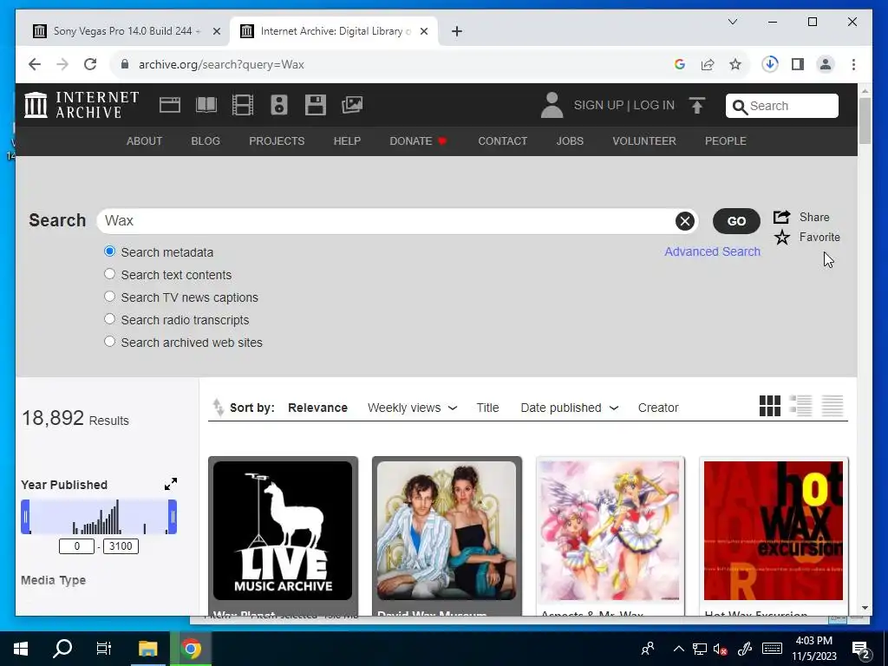The image size is (888, 666).
Task: Click the Share icon
Action: tap(781, 217)
